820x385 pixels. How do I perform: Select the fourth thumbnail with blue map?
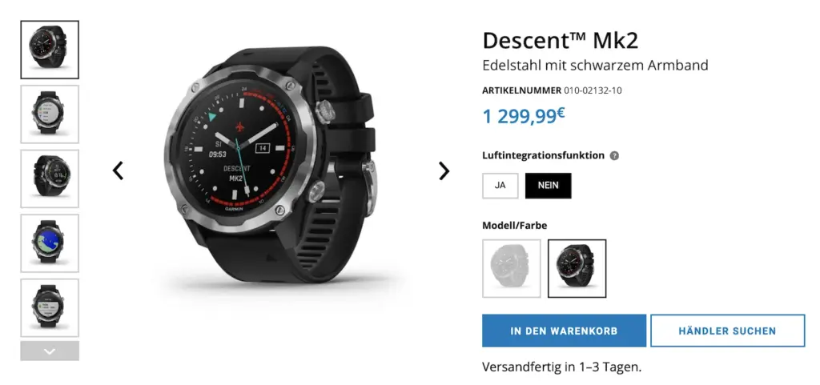click(50, 243)
